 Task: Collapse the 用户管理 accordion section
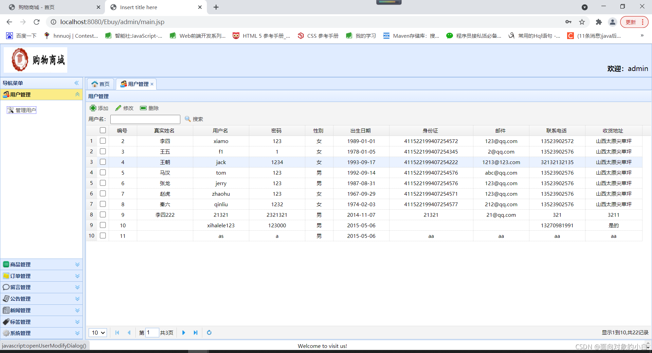tap(77, 94)
